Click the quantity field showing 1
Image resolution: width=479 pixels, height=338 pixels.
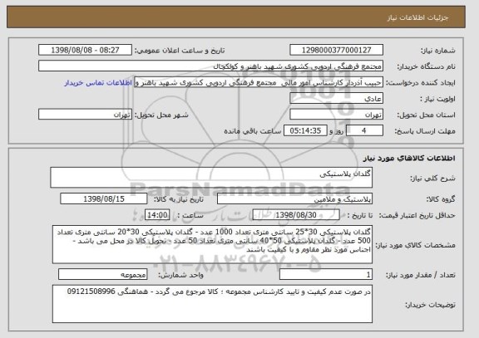click(x=326, y=275)
